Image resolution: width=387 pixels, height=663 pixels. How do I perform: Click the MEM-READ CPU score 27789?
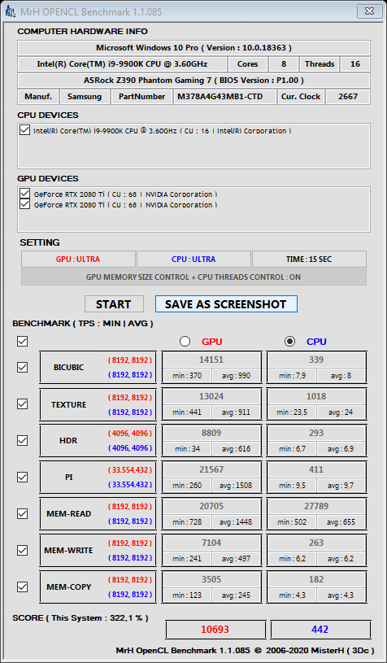(316, 506)
